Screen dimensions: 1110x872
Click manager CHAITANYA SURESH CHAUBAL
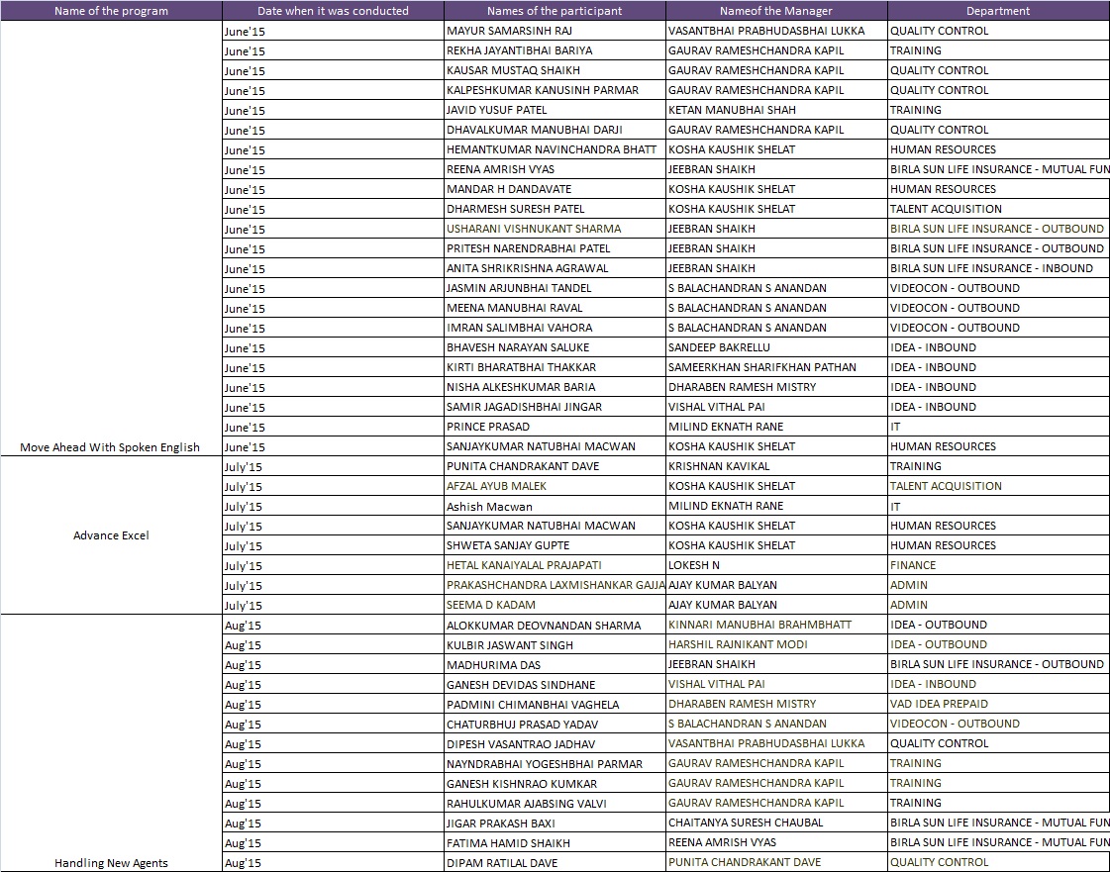(776, 824)
